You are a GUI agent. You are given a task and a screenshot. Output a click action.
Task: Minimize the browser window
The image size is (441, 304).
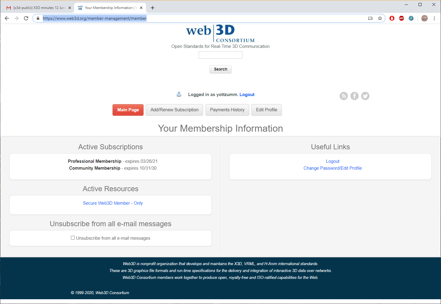coord(406,4)
